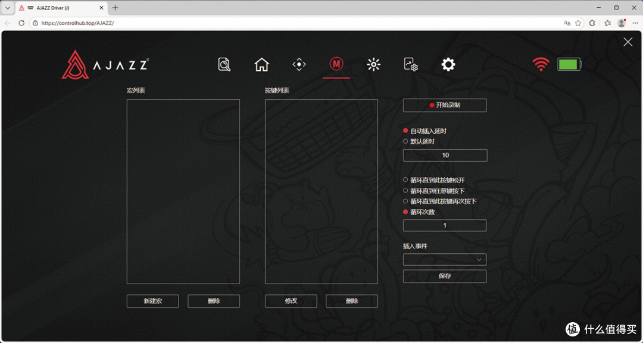This screenshot has height=343, width=643.
Task: Open the 插入事件 dropdown
Action: pos(445,260)
